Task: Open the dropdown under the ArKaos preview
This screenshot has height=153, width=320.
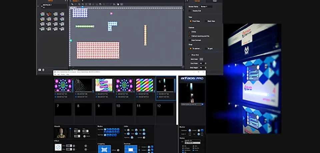Action: point(192,104)
